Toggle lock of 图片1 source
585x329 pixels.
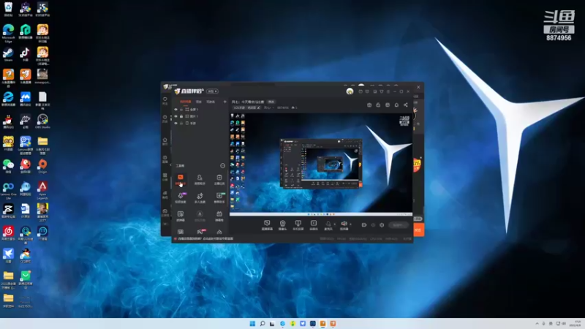coord(181,116)
